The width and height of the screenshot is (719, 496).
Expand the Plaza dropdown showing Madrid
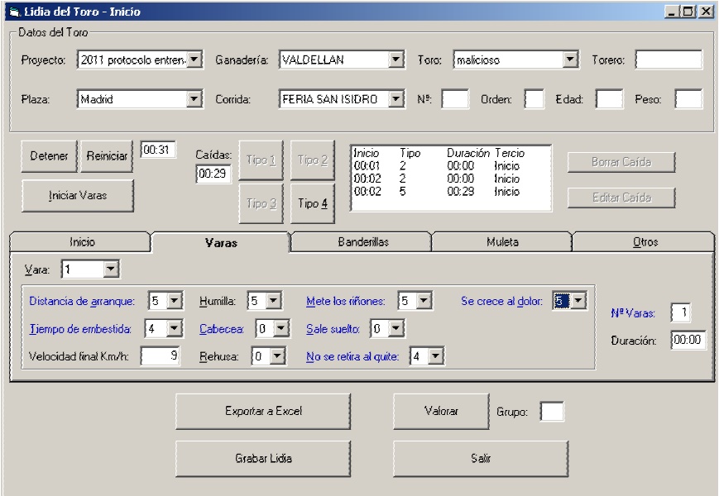coord(194,99)
